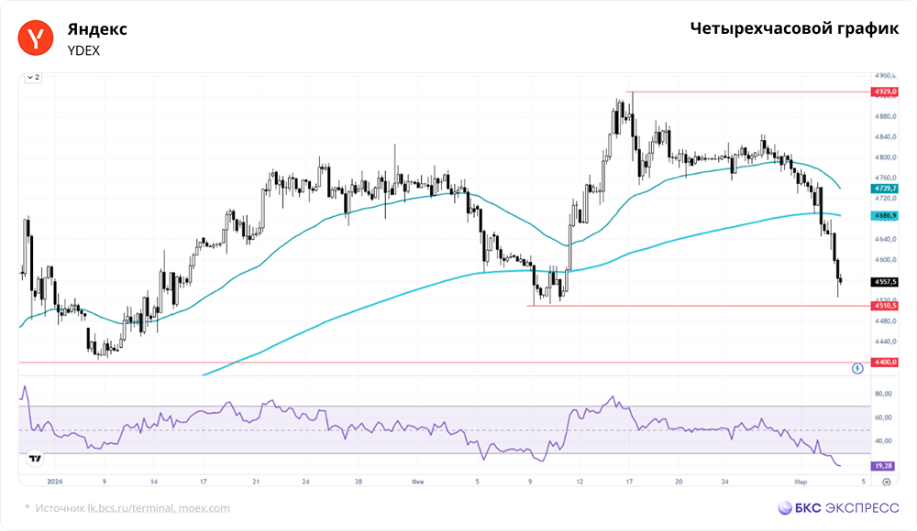917x531 pixels.
Task: Click the Фев month label on time axis
Action: 417,482
